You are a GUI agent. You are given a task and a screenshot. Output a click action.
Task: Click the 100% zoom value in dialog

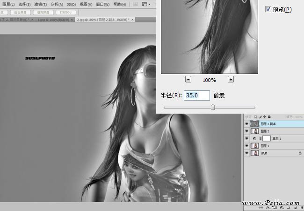209,80
